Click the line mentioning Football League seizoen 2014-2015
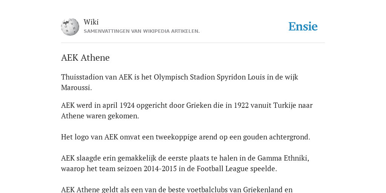Image resolution: width=386 pixels, height=193 pixels. pos(169,169)
